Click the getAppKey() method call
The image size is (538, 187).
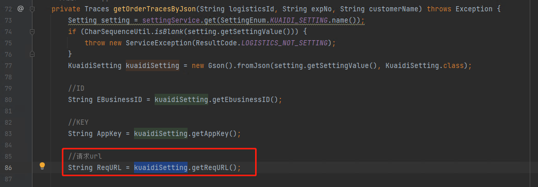[x=214, y=133]
